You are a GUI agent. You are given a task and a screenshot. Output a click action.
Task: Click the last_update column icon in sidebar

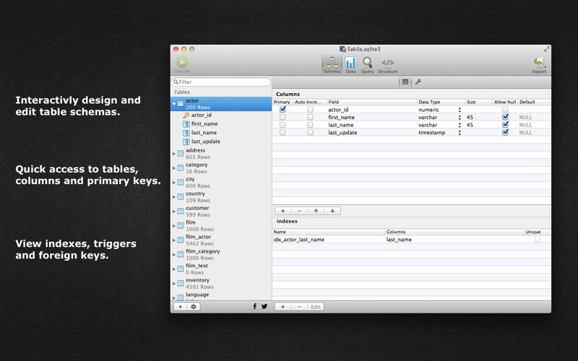point(186,142)
